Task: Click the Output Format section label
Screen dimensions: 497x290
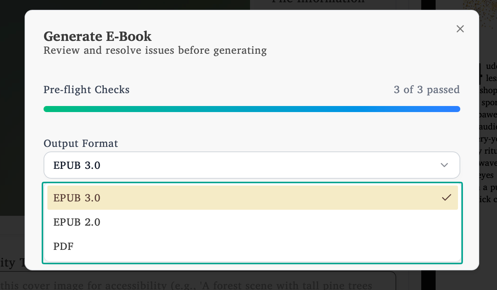Action: pos(81,143)
